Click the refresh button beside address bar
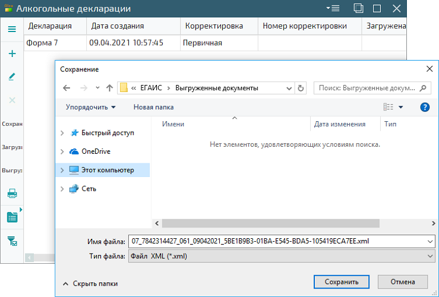The width and height of the screenshot is (439, 297). point(301,88)
